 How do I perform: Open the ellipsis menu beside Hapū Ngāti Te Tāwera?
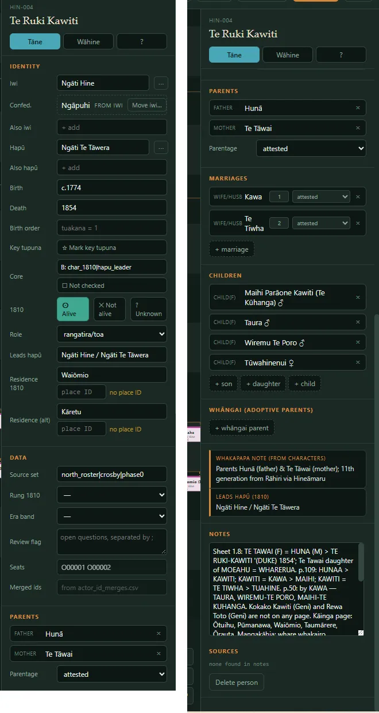[161, 148]
